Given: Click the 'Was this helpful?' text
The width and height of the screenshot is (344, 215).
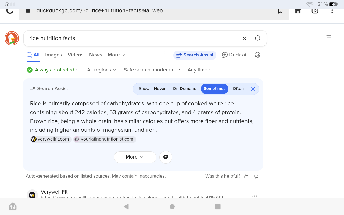Looking at the screenshot, I should tap(223, 176).
